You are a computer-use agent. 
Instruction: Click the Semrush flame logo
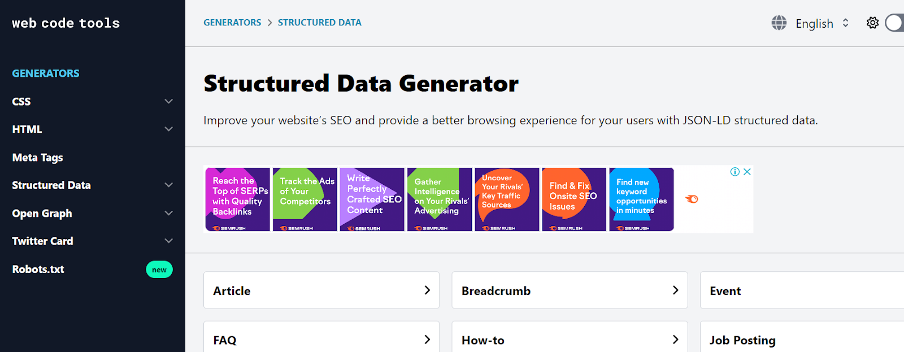pyautogui.click(x=692, y=199)
